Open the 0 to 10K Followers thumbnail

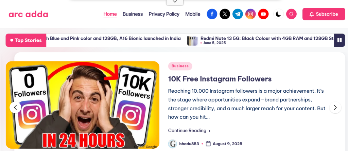[x=83, y=105]
